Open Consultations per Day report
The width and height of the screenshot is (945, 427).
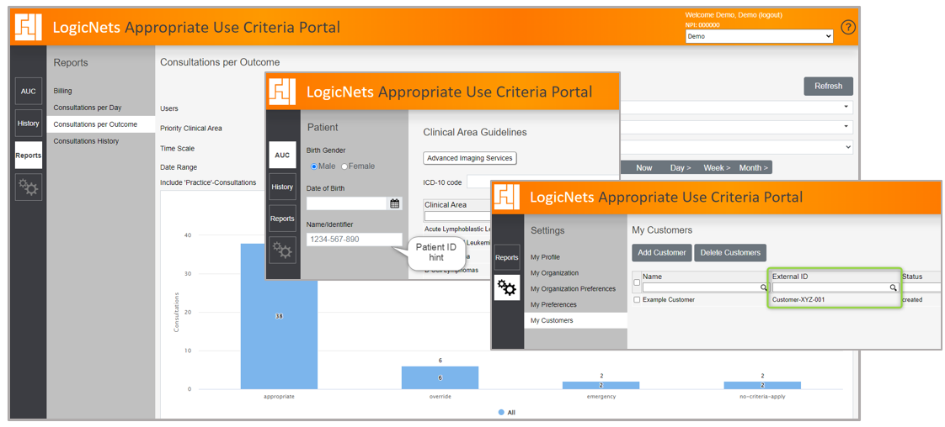88,108
